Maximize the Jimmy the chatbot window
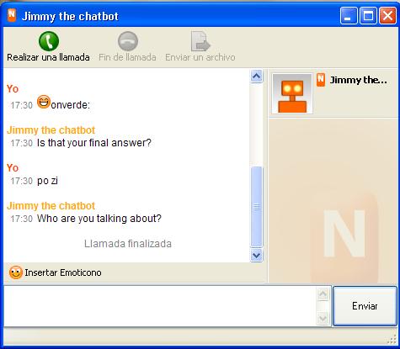 [x=368, y=15]
